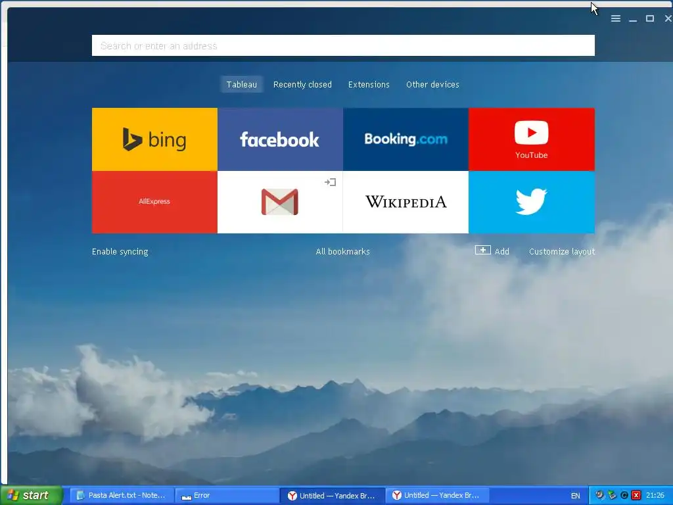Click the Add site button
Image resolution: width=673 pixels, height=505 pixels.
tap(492, 251)
